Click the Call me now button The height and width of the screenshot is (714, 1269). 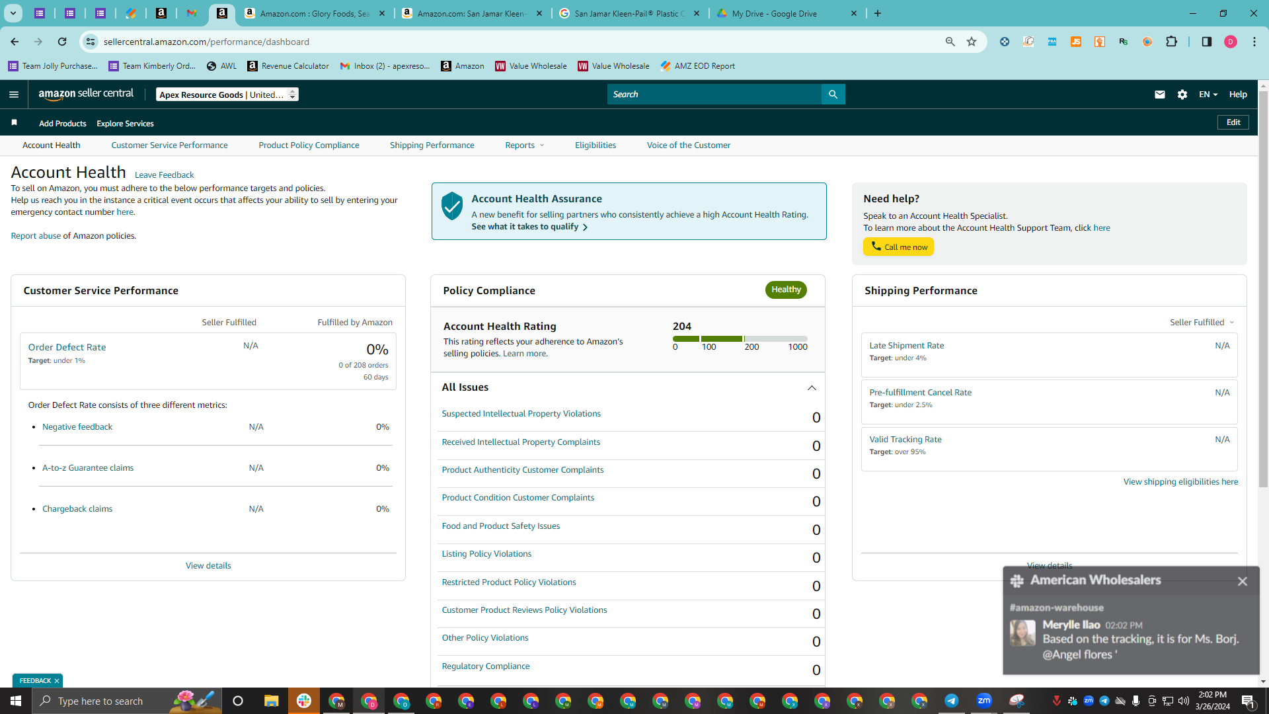pyautogui.click(x=898, y=247)
